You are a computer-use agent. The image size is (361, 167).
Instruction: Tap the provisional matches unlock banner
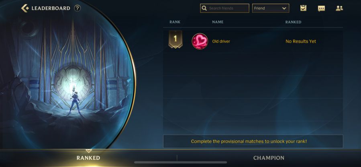(x=253, y=141)
